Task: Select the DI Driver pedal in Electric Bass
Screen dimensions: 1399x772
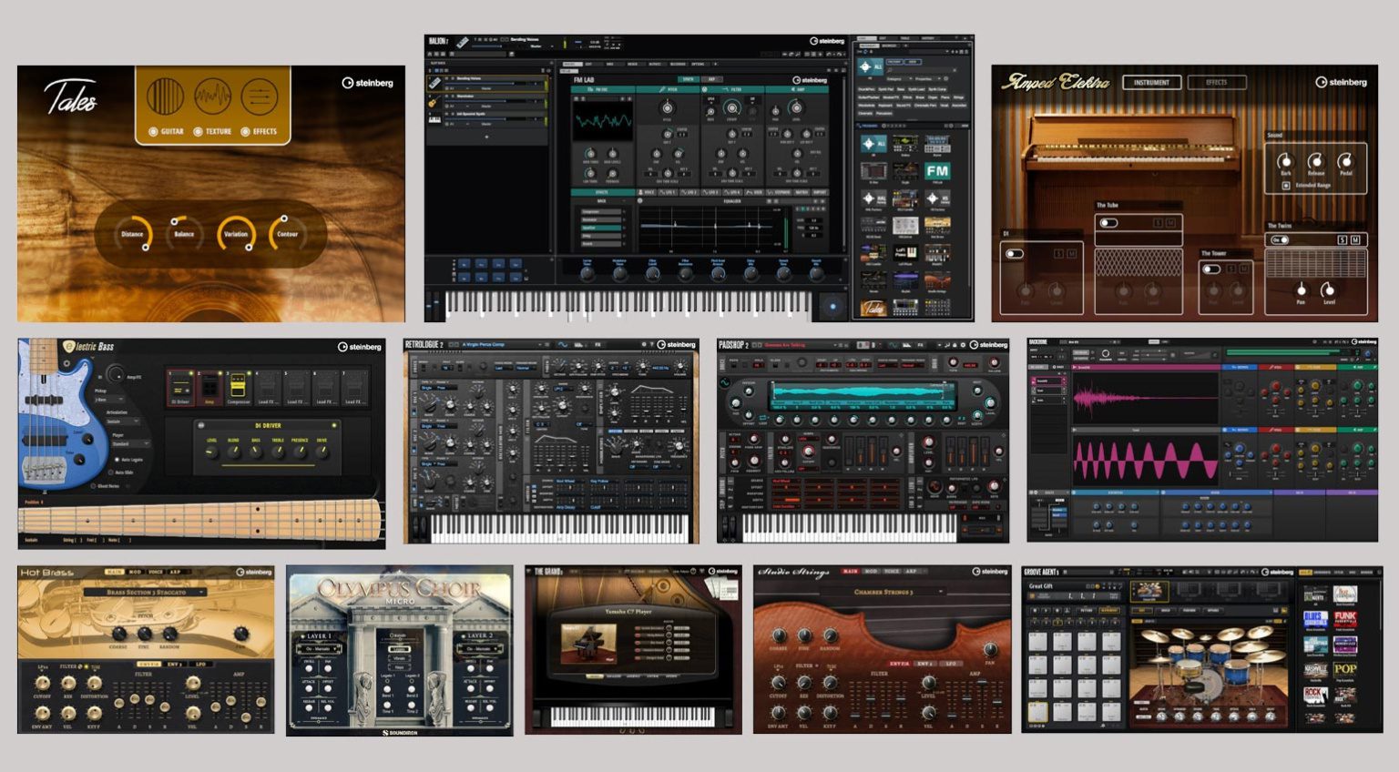Action: [180, 387]
